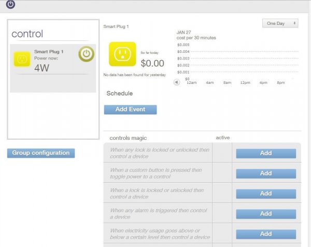Click the power icon in top bar
Image resolution: width=311 pixels, height=247 pixels.
(10, 5)
